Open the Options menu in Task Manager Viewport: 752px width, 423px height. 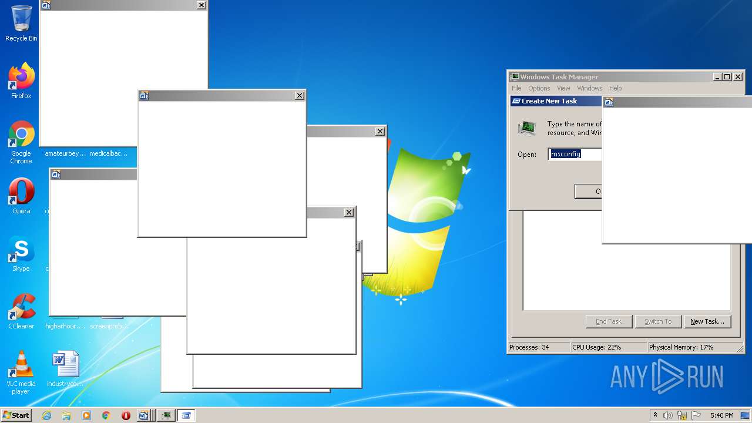point(539,88)
